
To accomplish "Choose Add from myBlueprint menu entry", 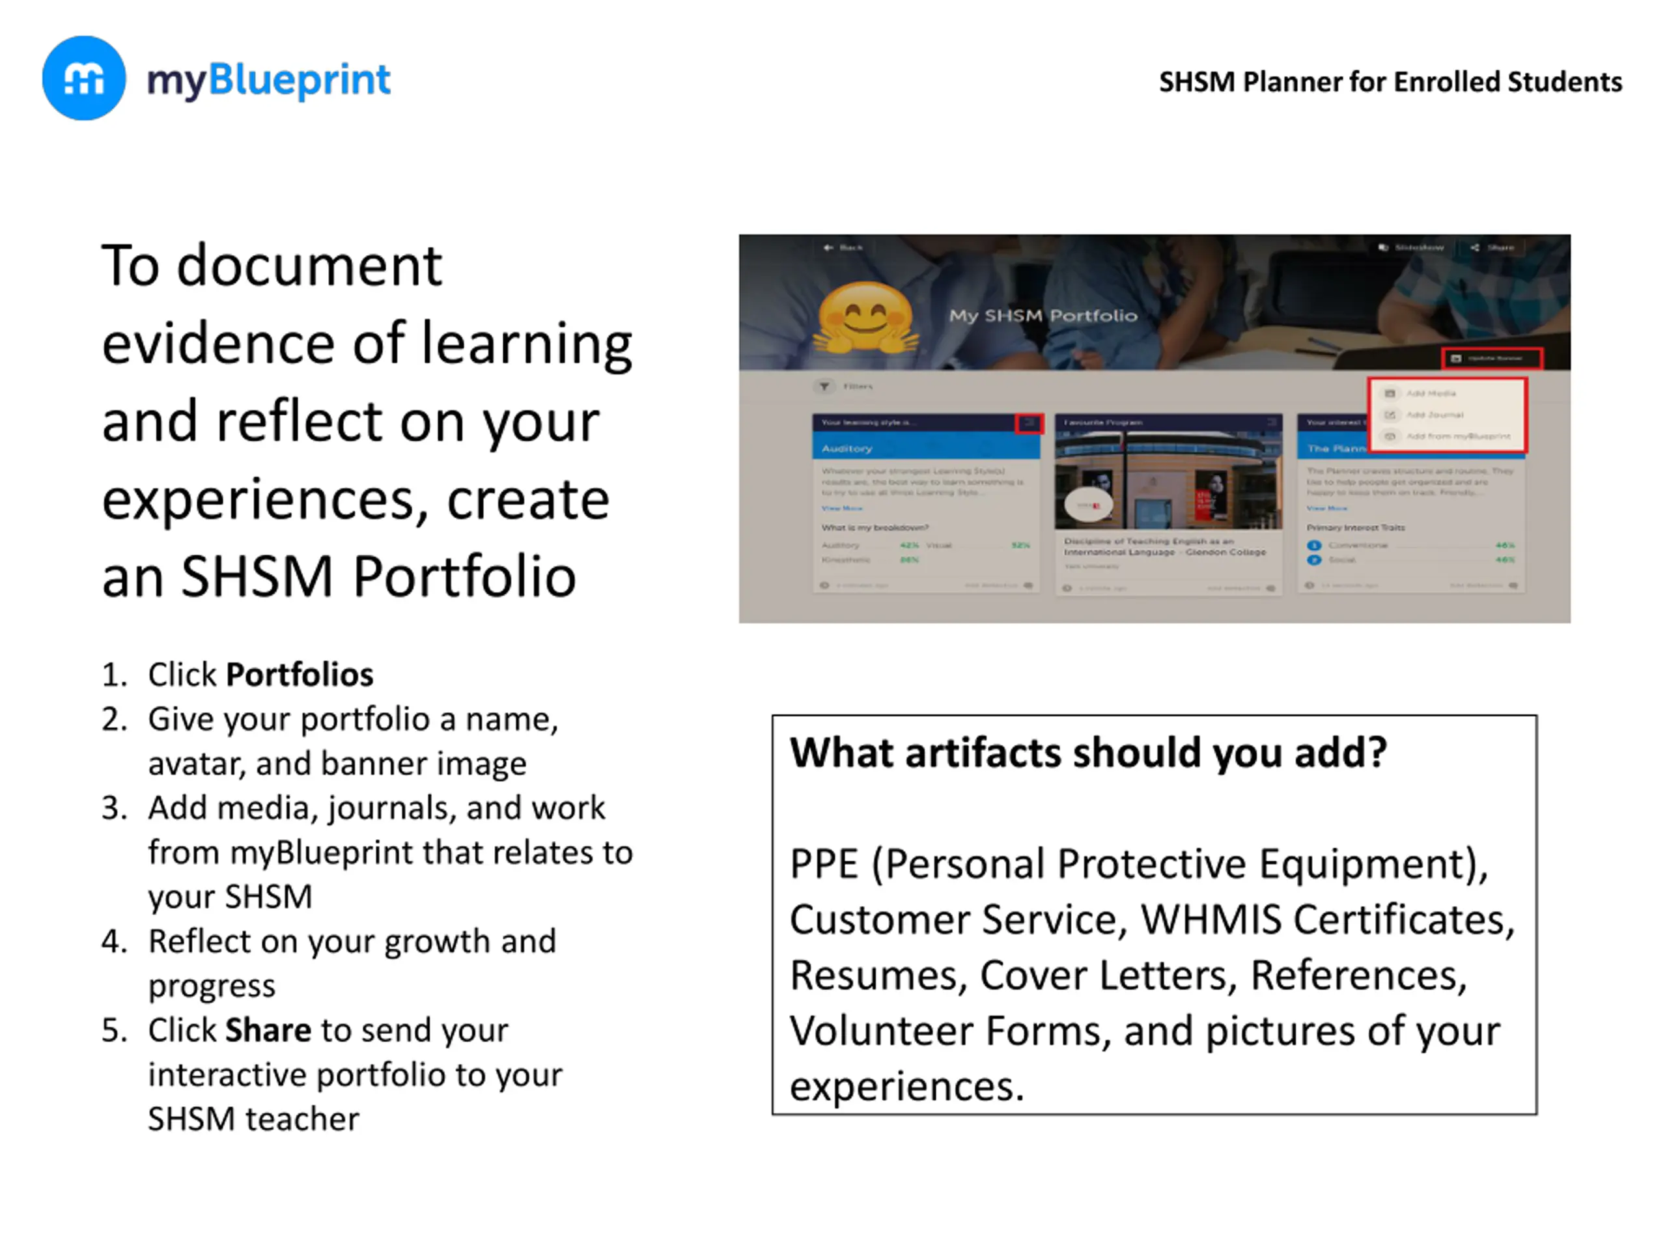I will (1447, 436).
